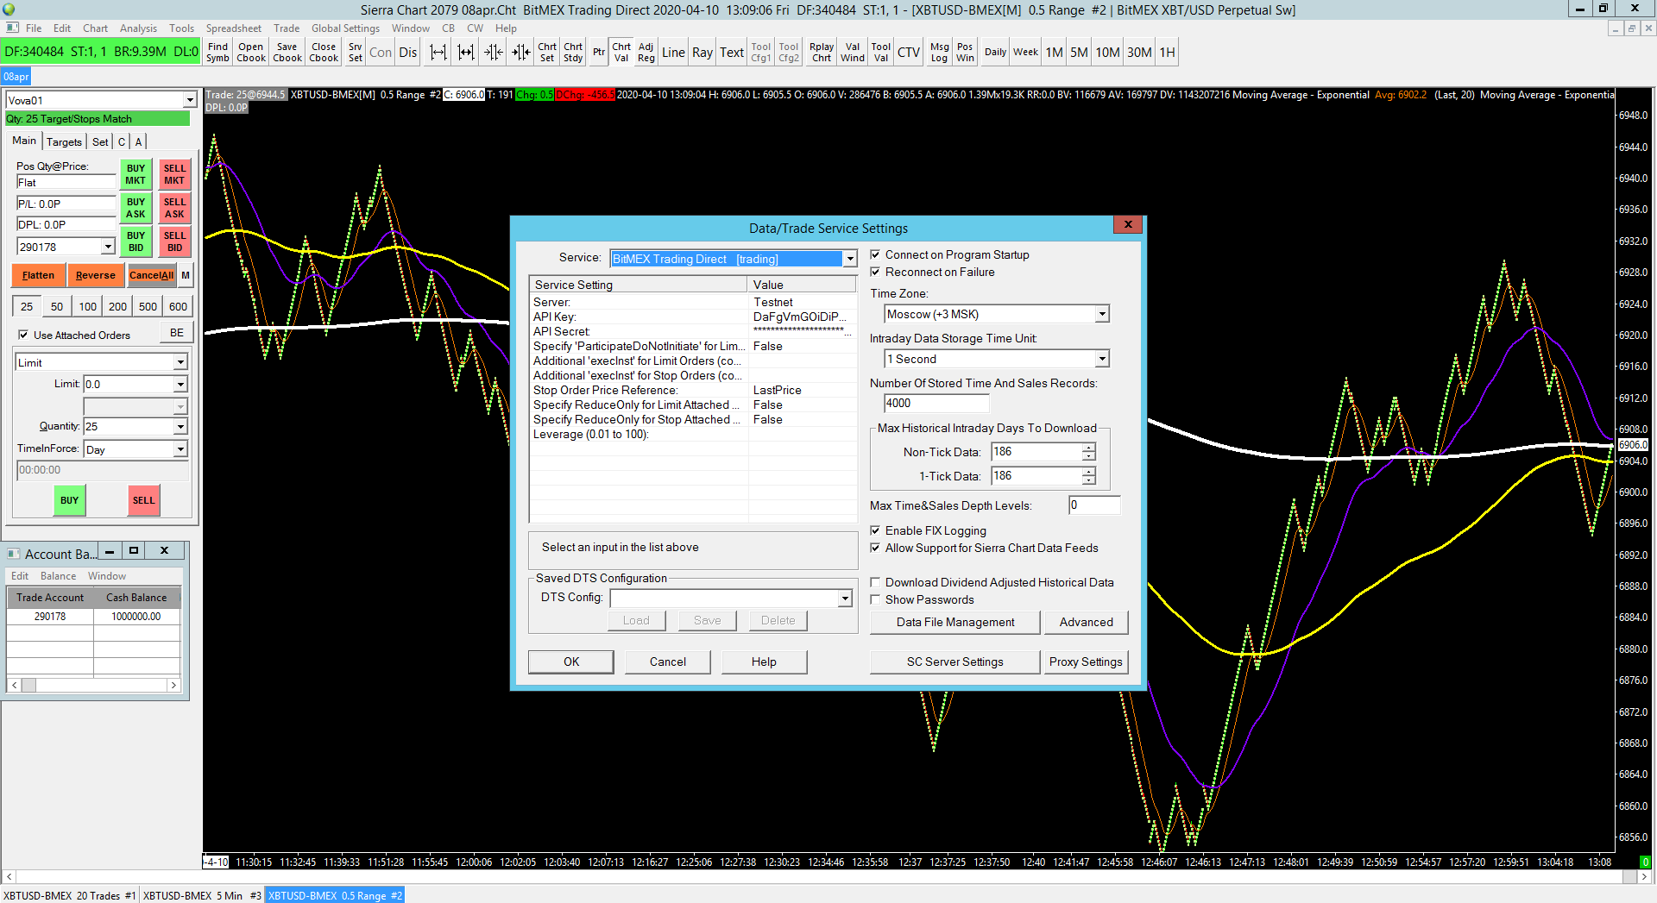
Task: Open Srv Set from the toolbar
Action: point(356,53)
